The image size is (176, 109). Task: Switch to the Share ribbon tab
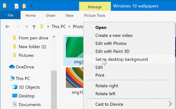[51, 16]
